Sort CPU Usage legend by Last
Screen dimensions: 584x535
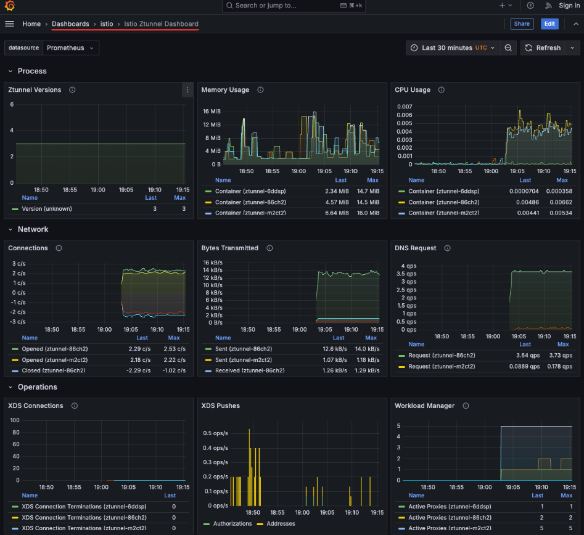[525, 180]
